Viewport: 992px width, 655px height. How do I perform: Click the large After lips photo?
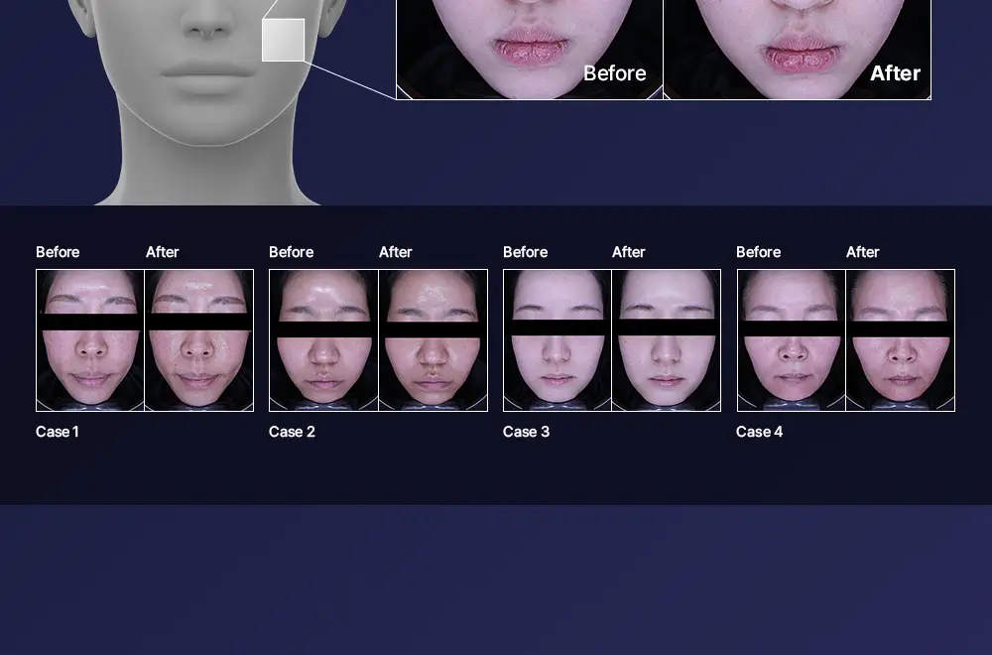pyautogui.click(x=798, y=50)
